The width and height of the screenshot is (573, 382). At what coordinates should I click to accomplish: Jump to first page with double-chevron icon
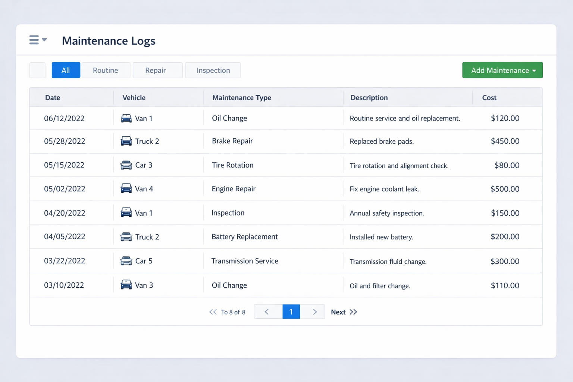click(213, 312)
